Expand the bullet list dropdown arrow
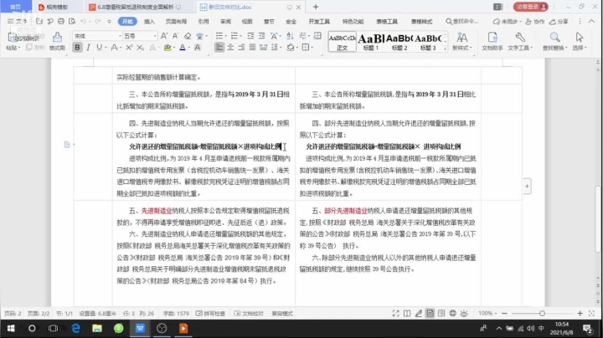 tap(225, 36)
